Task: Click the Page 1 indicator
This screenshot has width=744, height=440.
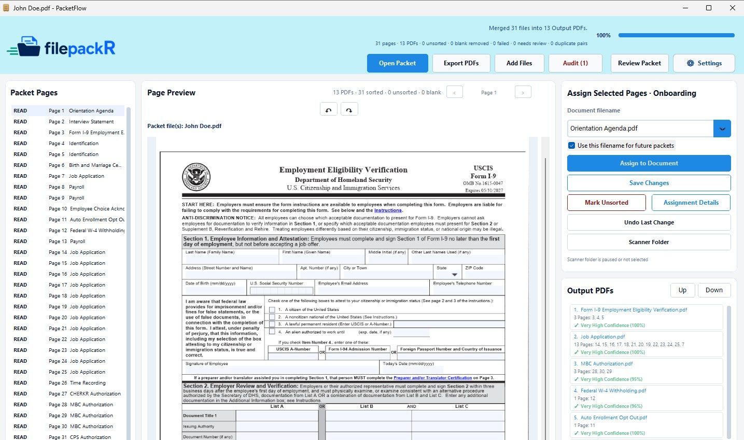Action: click(488, 93)
